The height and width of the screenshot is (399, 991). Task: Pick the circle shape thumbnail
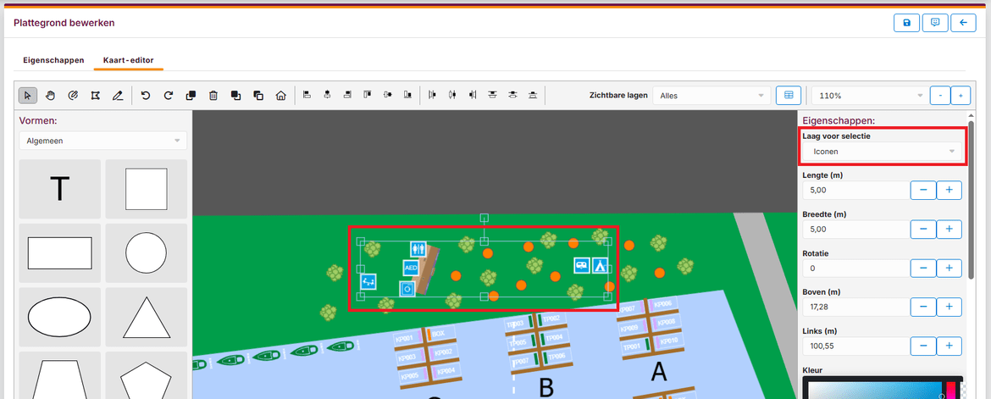(146, 252)
